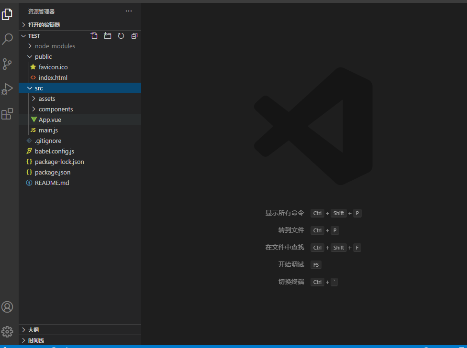Screen dimensions: 467x348
Task: Click the HTML icon beside index.html
Action: pyautogui.click(x=33, y=77)
